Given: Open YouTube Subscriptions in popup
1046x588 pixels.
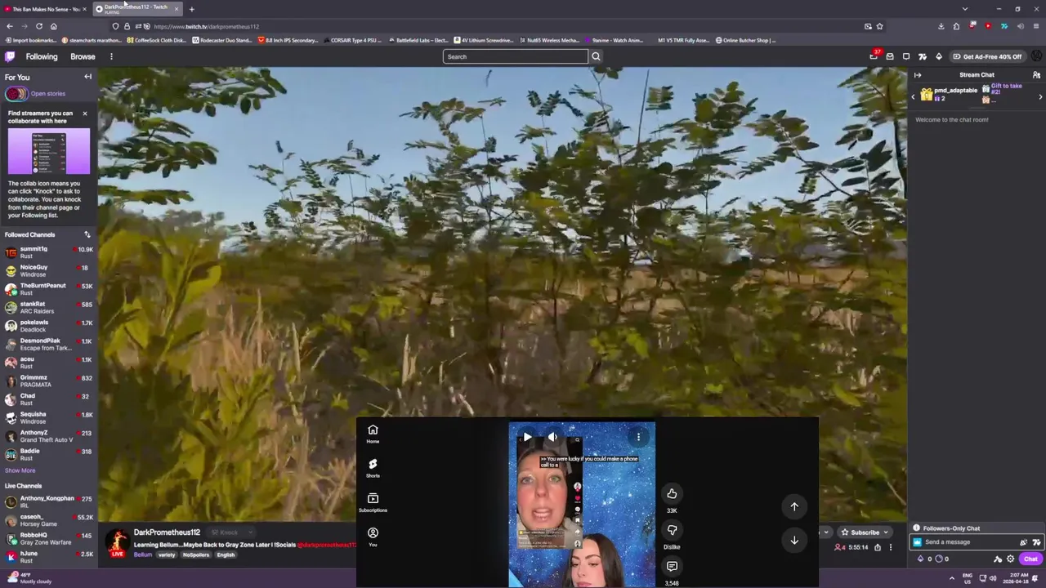Looking at the screenshot, I should coord(373,502).
